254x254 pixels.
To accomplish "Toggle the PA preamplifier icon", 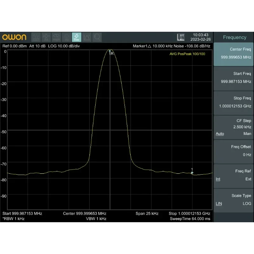I will [46, 37].
